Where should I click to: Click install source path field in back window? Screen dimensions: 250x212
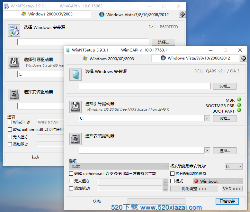[x=83, y=42]
